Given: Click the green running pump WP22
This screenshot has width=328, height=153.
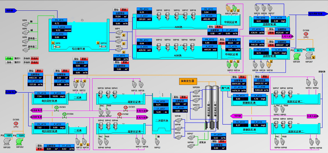Looking at the screenshot, I should point(235,8).
